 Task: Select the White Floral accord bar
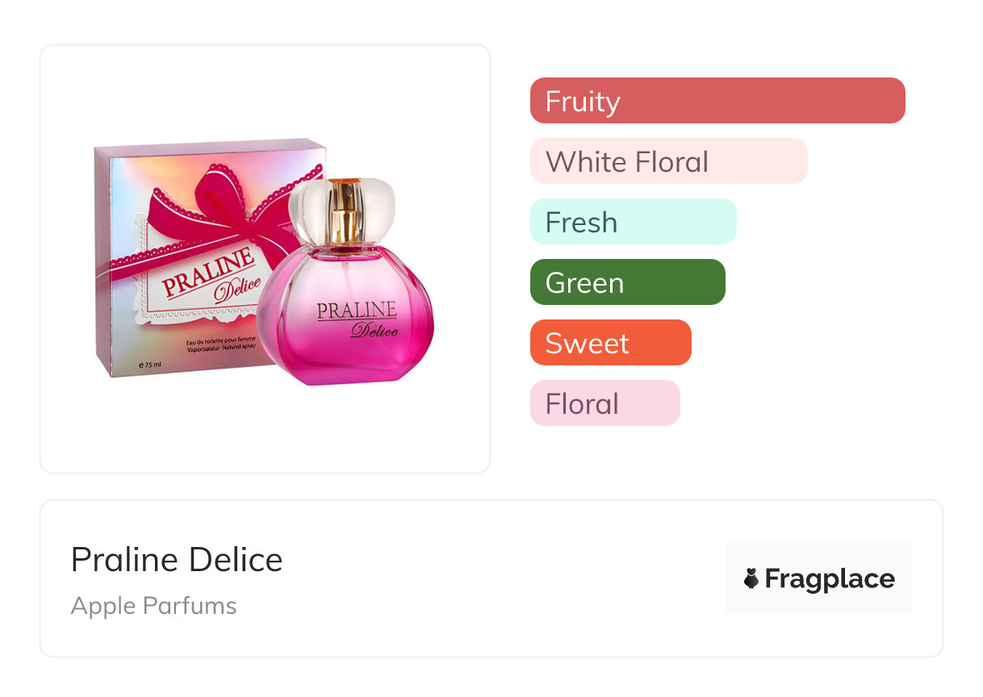coord(668,161)
